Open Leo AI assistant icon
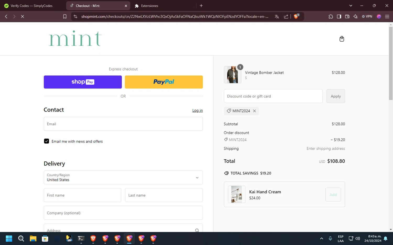The width and height of the screenshot is (393, 245). [x=355, y=16]
